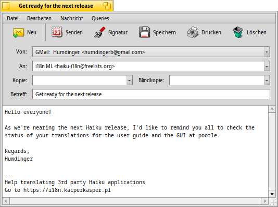Click the text "Hello everyone!" in the message
Screen dimensions: 278x207
[x=28, y=112]
